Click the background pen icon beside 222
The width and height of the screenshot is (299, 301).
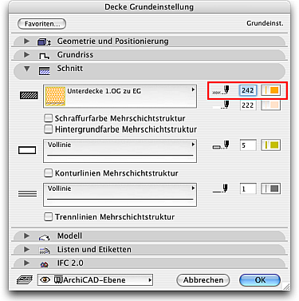pos(221,105)
